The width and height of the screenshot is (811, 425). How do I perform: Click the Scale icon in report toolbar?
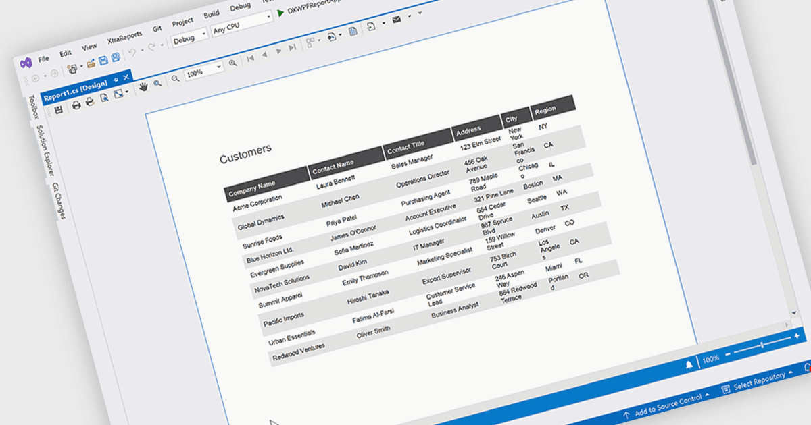coord(118,94)
